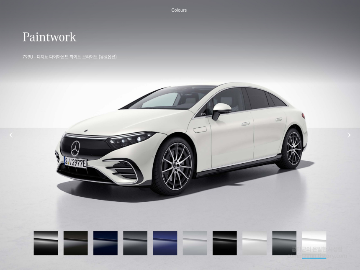This screenshot has width=360, height=270.
Task: Select the diamond white swatch with blue underline
Action: 314,243
